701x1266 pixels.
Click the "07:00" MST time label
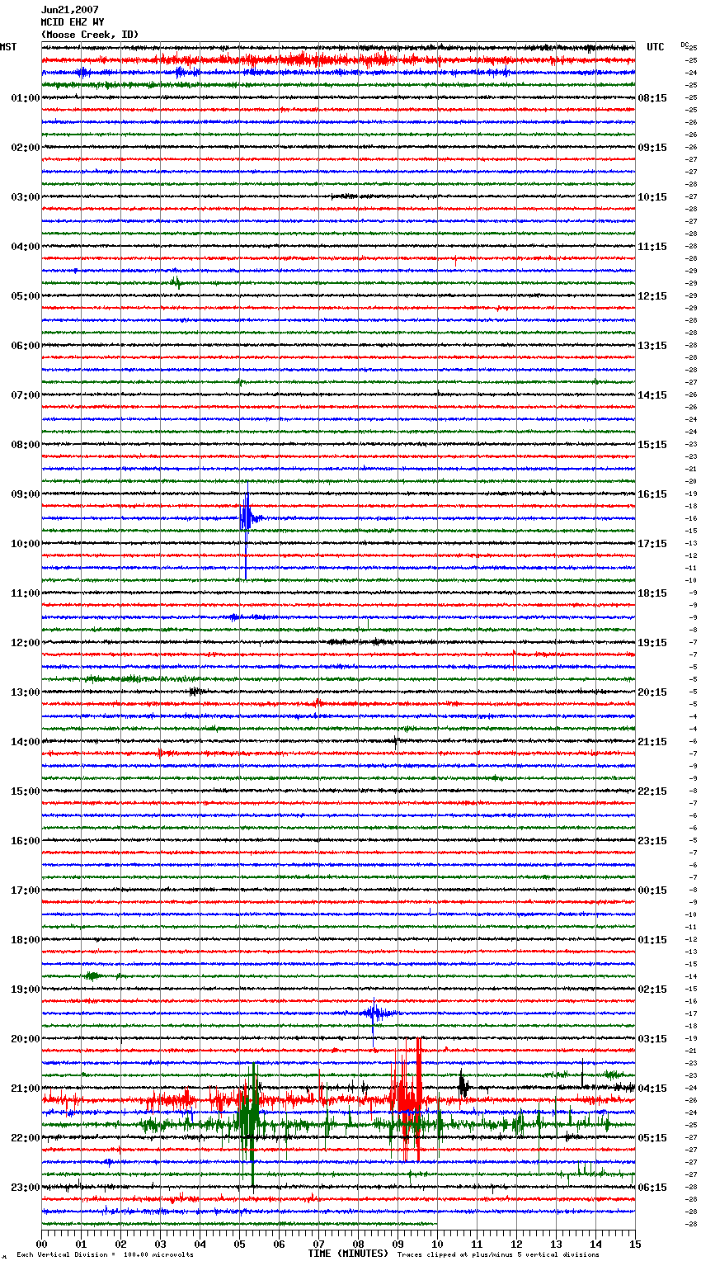click(26, 395)
